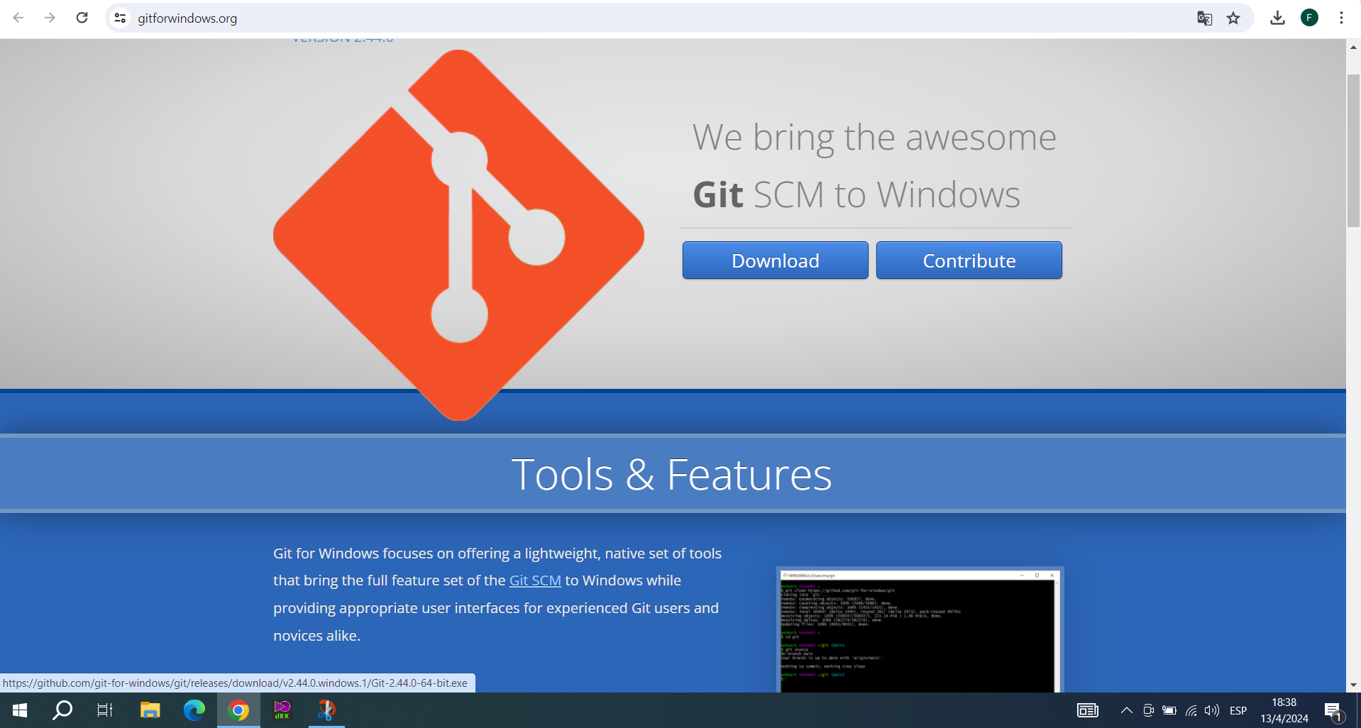Open the Git installer icon in the taskbar

(x=326, y=710)
